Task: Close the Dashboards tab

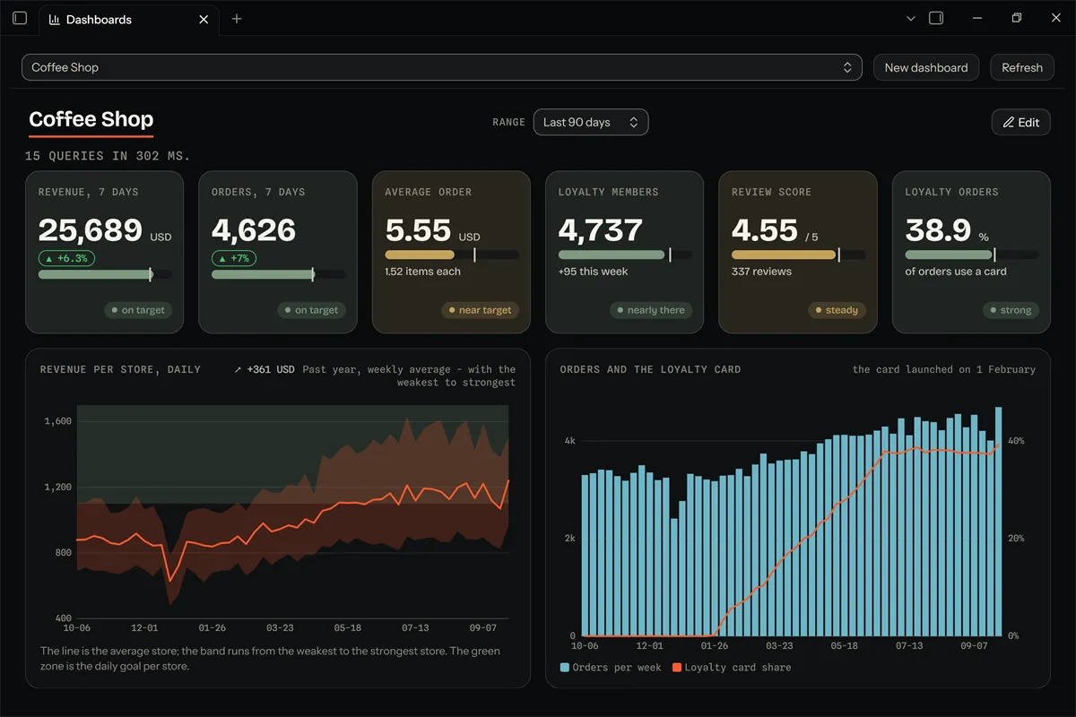Action: pyautogui.click(x=204, y=19)
